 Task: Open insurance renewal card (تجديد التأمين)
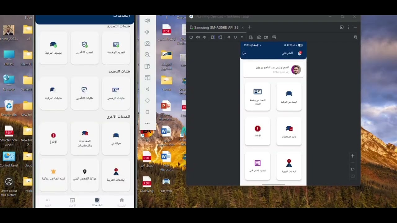[x=85, y=48]
